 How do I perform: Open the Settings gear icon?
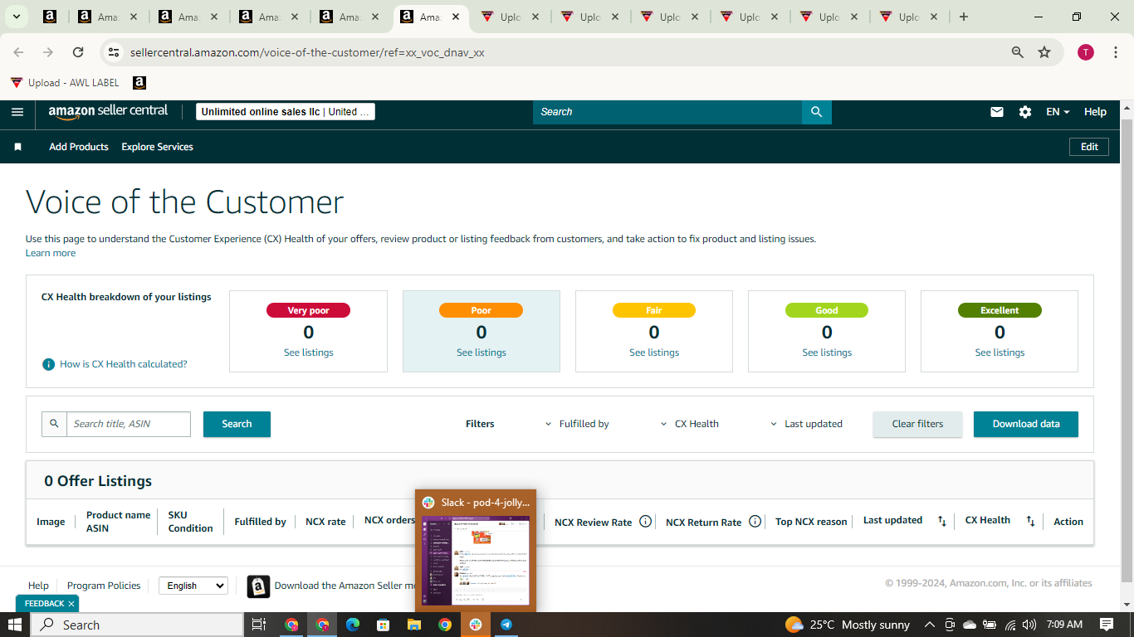[1025, 112]
